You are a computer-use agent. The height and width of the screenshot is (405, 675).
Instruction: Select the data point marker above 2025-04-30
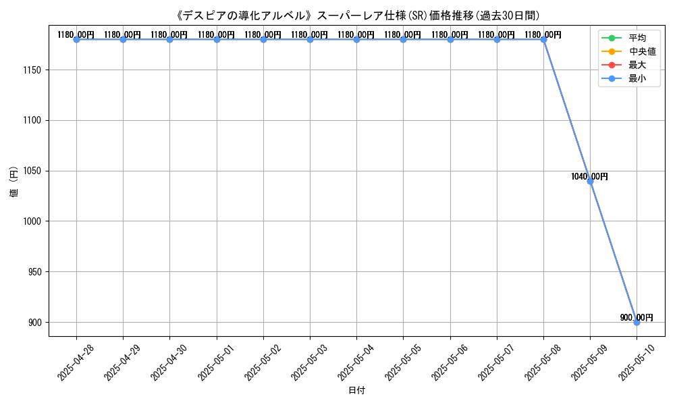pyautogui.click(x=170, y=40)
